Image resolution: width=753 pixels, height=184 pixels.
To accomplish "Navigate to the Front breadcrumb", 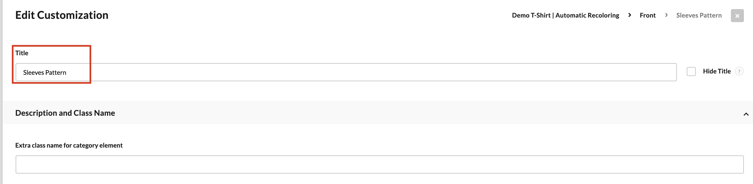I will (648, 15).
